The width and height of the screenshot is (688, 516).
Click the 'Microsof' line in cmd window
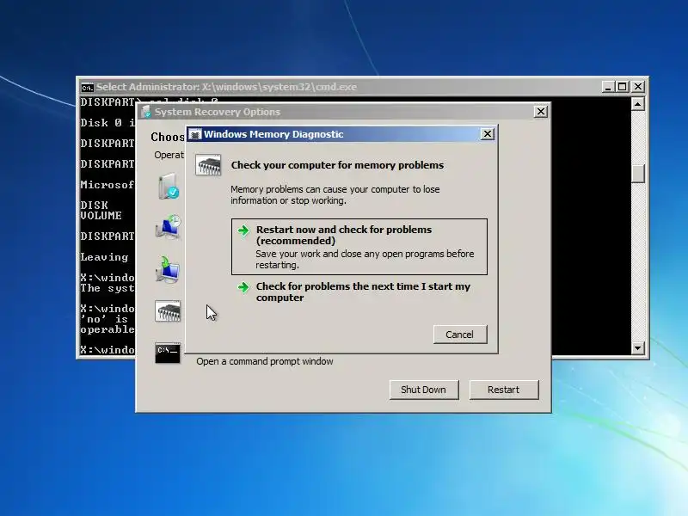coord(107,184)
